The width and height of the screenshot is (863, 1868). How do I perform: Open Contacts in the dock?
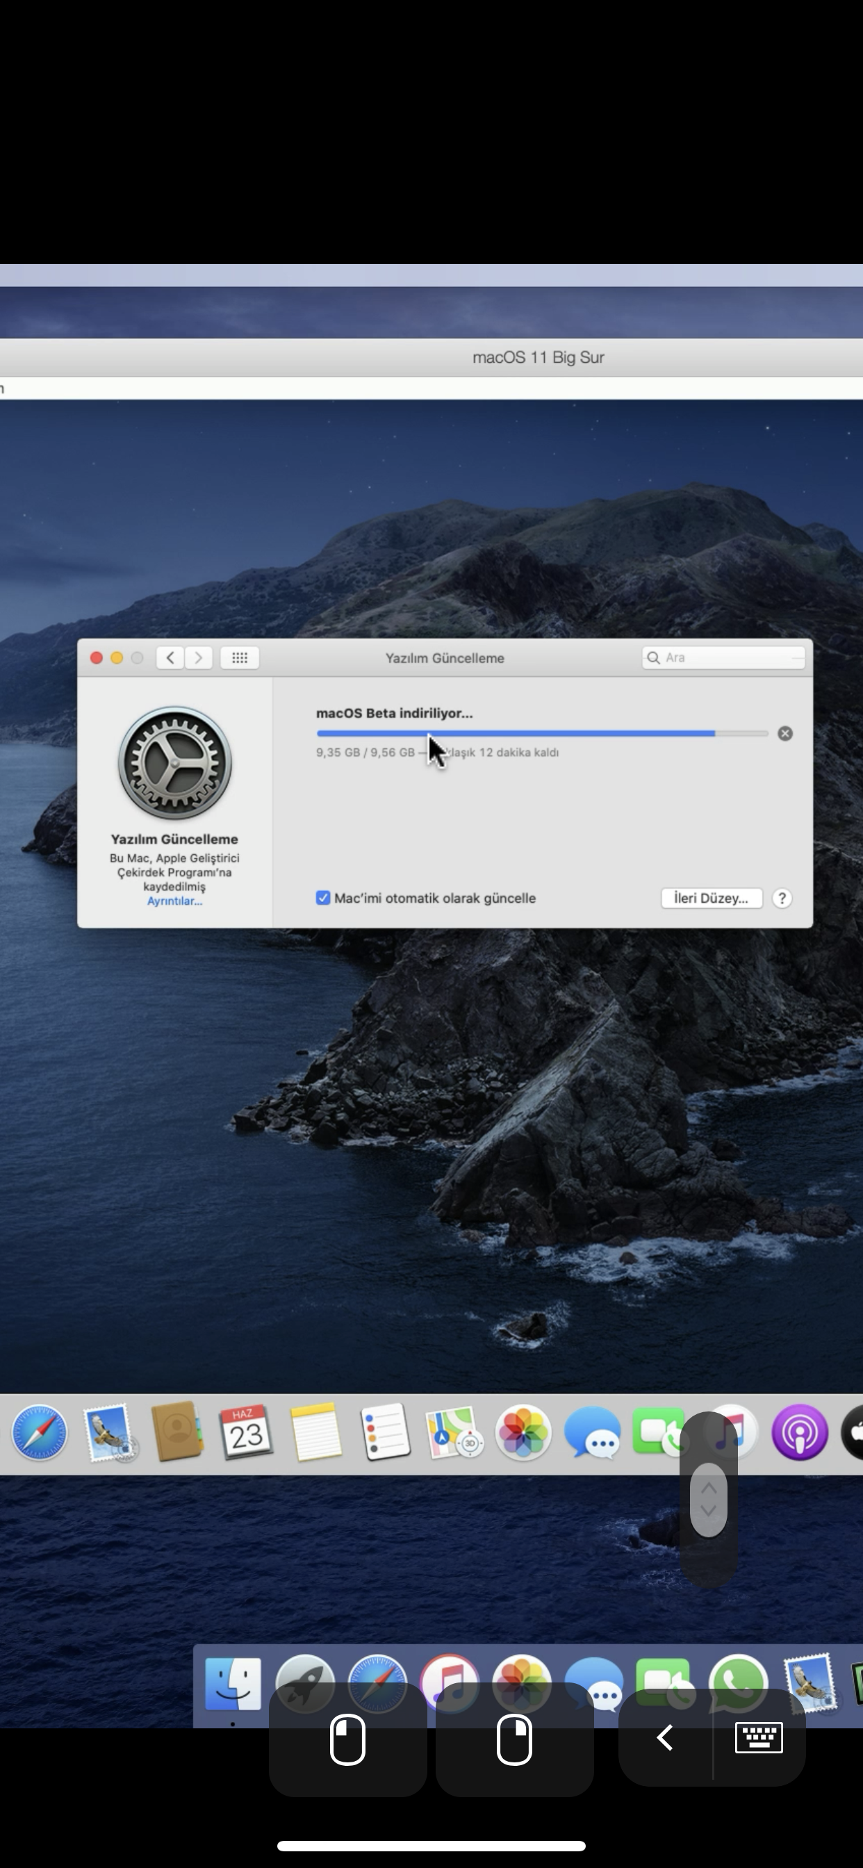click(176, 1432)
